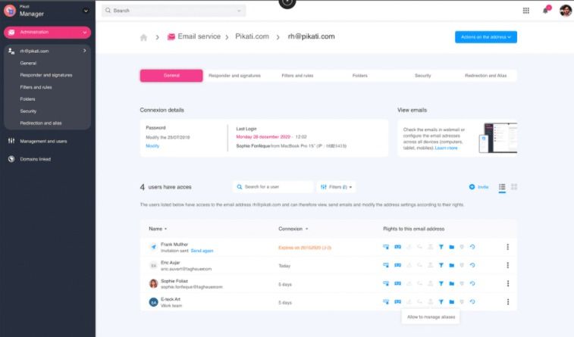This screenshot has height=337, width=574.
Task: Open more options for Frank Mullher
Action: 508,247
